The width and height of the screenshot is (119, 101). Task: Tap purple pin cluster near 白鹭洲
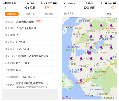(x=89, y=52)
